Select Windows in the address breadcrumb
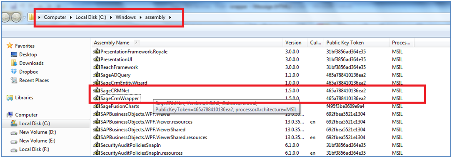This screenshot has width=452, height=158. (126, 17)
